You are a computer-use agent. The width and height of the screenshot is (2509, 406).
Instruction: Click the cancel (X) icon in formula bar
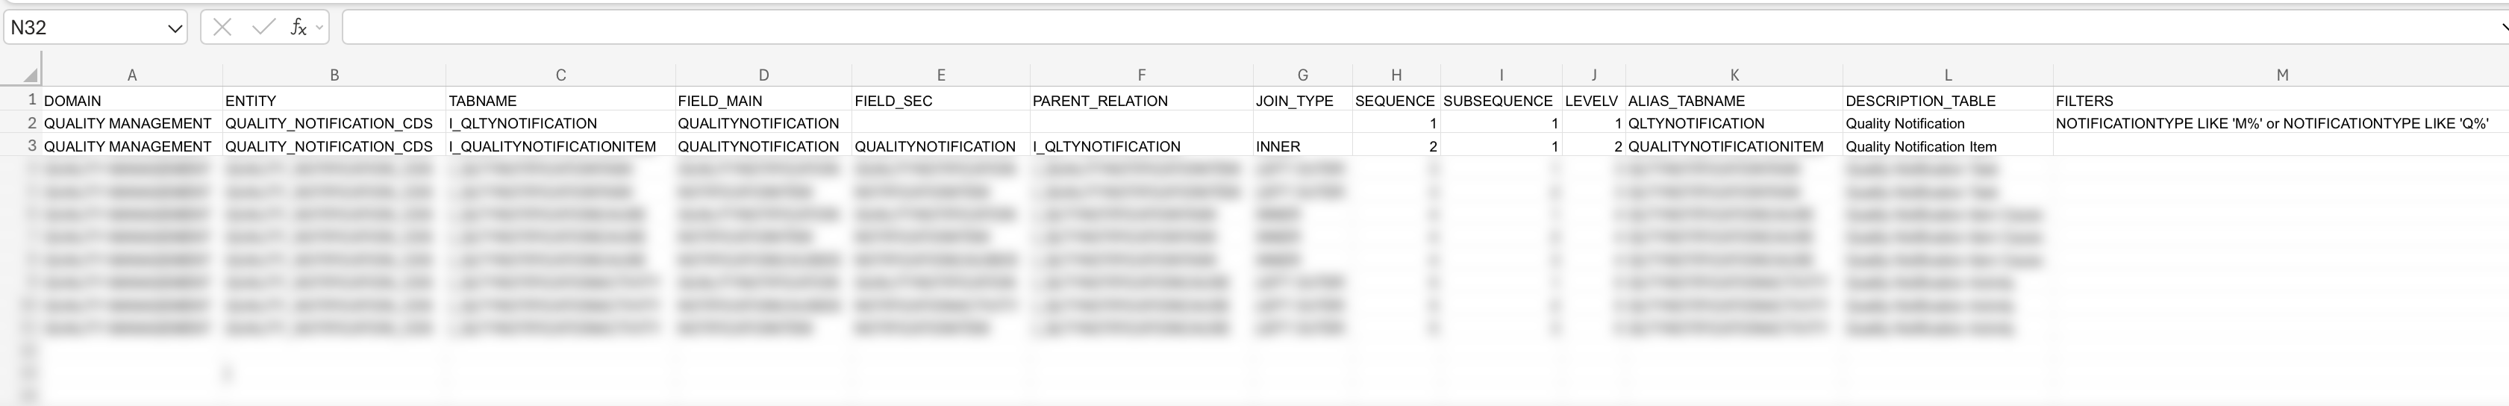(x=222, y=28)
